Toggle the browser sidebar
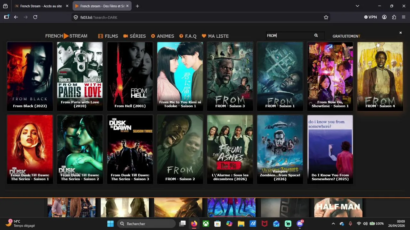The width and height of the screenshot is (410, 230). [6, 17]
